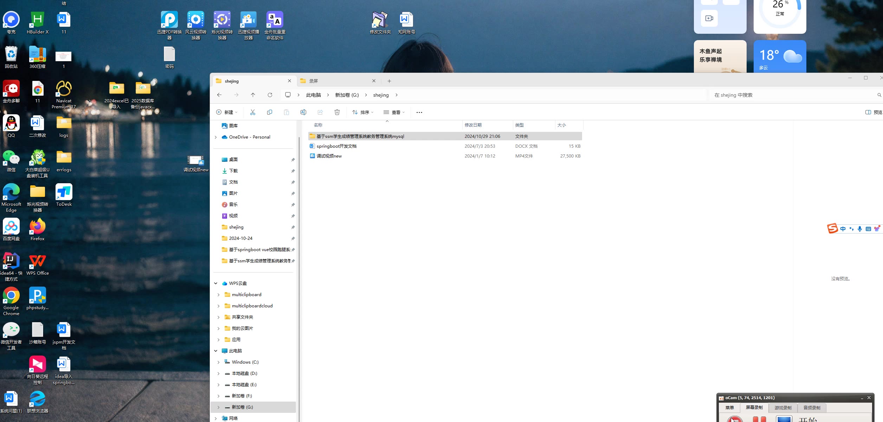Select the Firefox desktop icon

pos(38,230)
